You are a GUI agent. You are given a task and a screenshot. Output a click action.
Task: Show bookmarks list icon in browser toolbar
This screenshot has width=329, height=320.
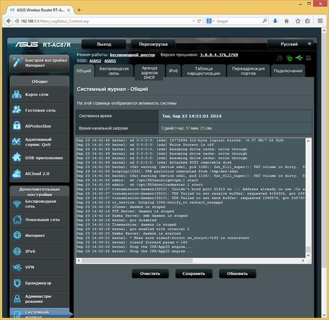tap(307, 21)
